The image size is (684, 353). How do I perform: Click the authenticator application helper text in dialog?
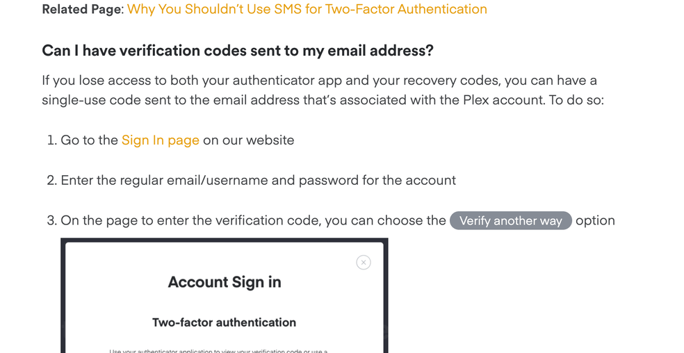click(218, 351)
